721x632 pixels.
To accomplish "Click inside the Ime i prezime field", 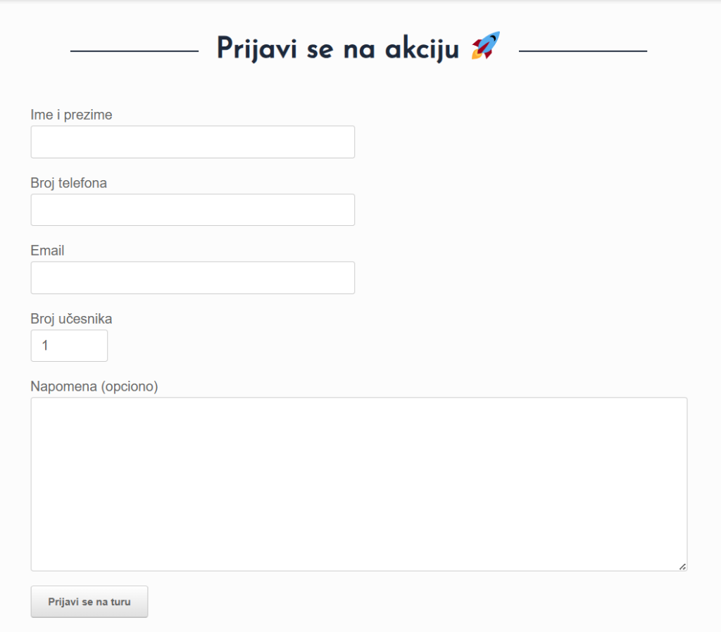I will (x=192, y=141).
